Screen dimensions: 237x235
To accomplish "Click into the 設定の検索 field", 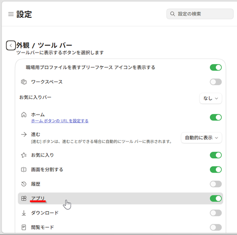I will 200,14.
